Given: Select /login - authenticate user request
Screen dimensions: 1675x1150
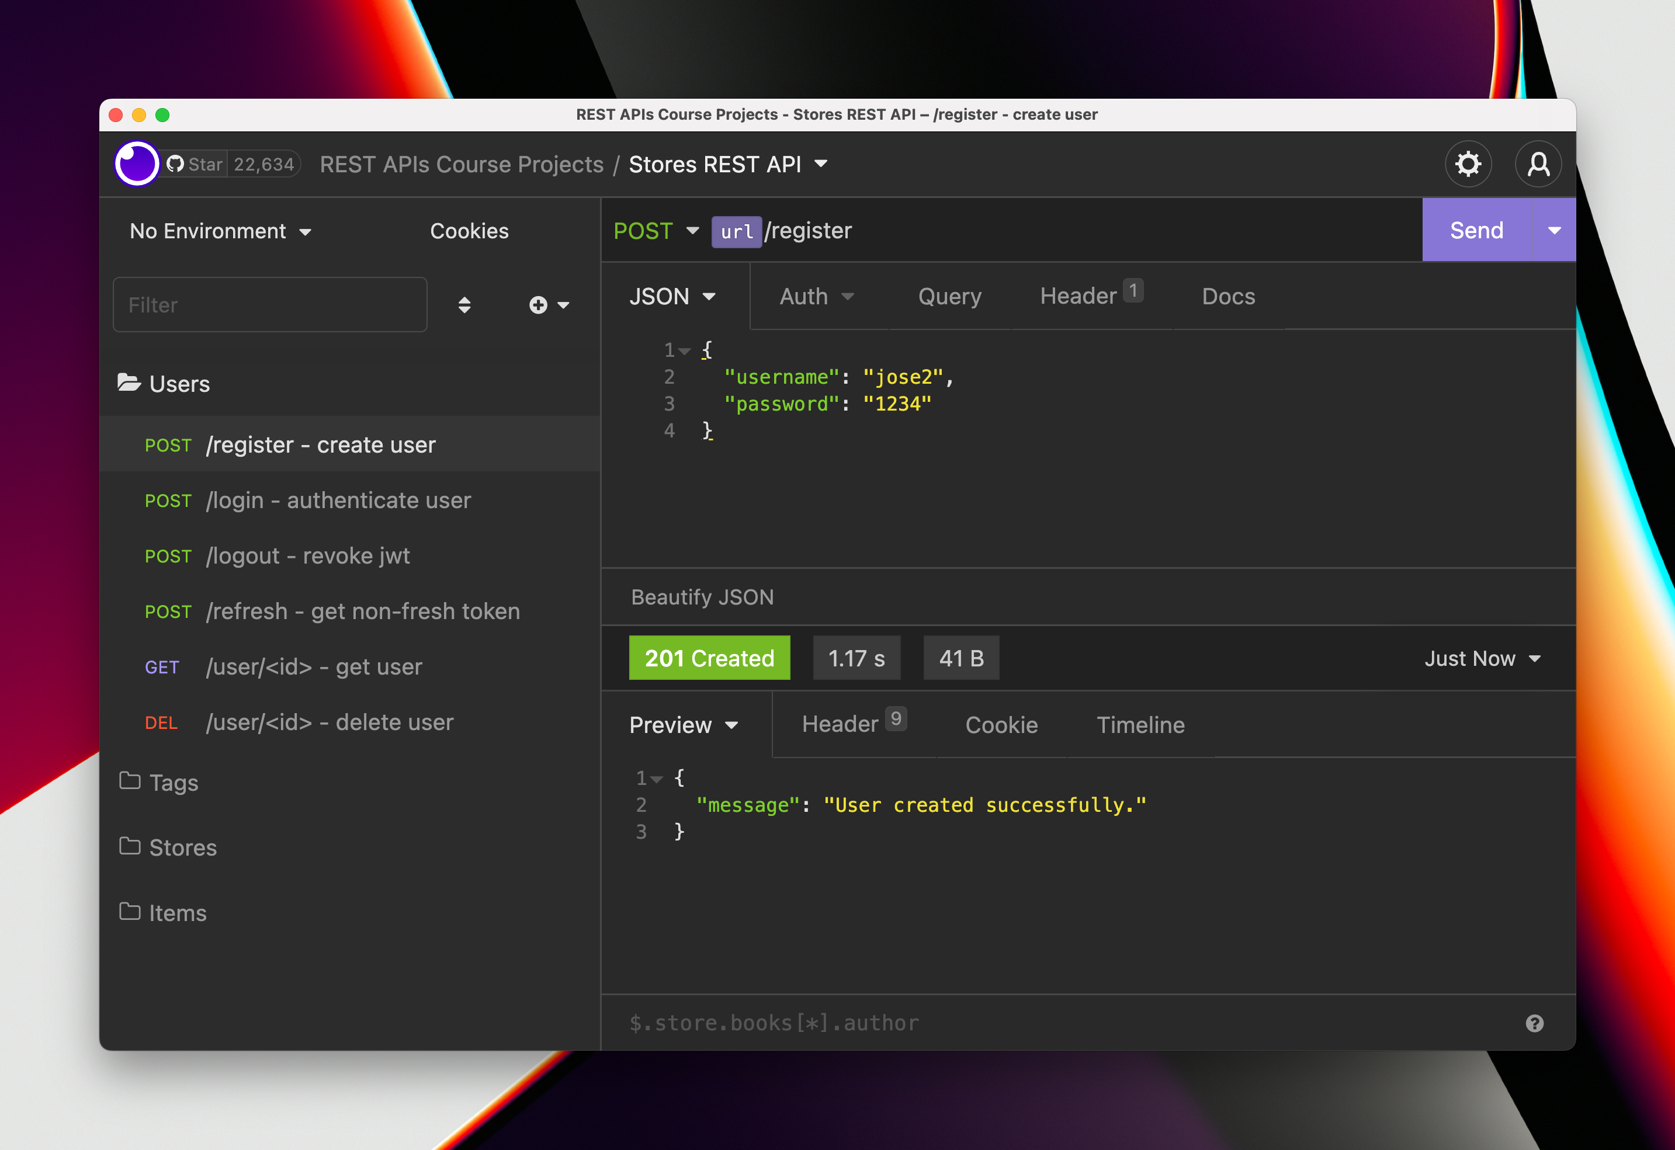Looking at the screenshot, I should [351, 500].
